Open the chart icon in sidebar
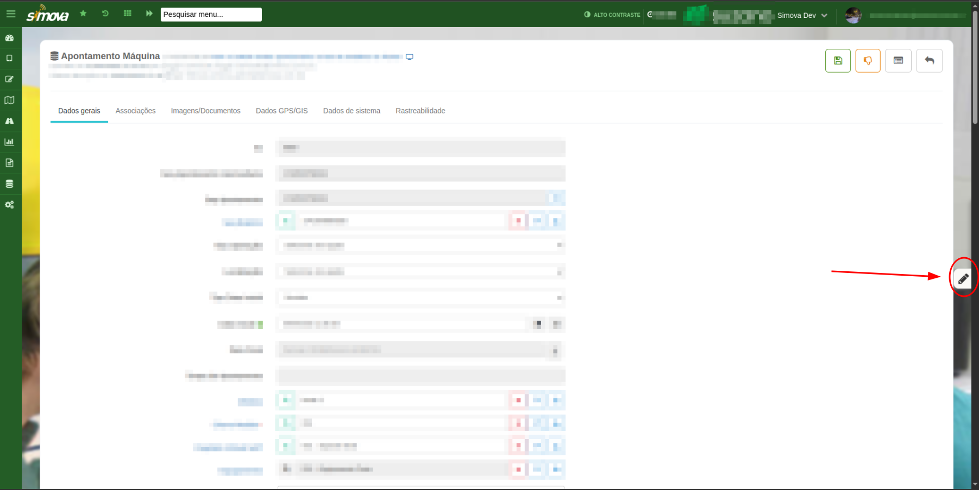Image resolution: width=979 pixels, height=490 pixels. [x=9, y=142]
